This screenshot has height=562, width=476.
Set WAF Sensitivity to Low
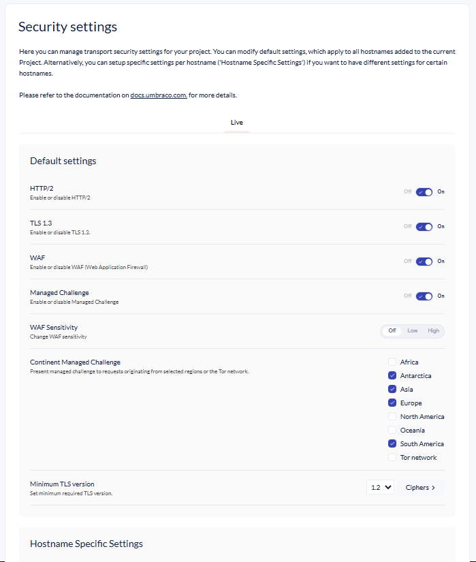413,330
